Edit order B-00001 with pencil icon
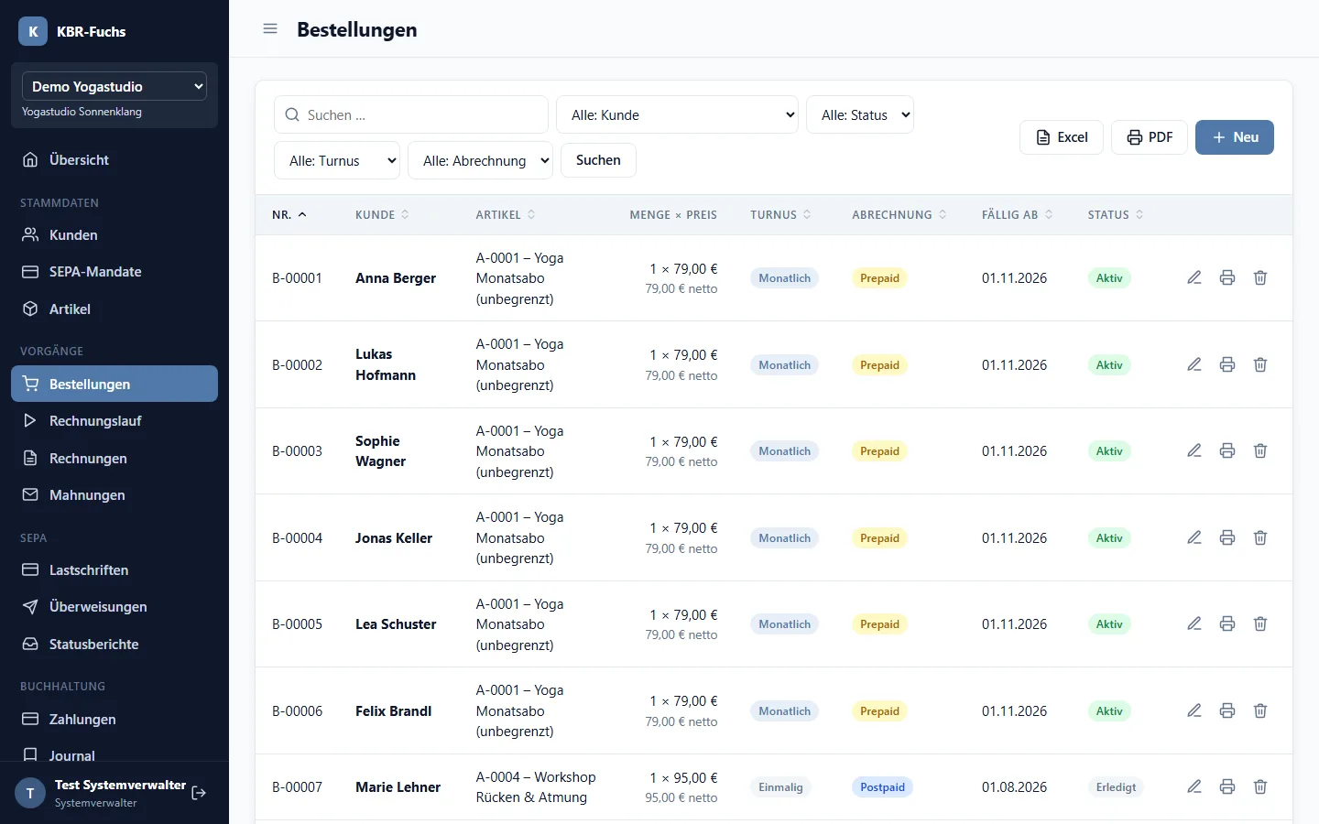This screenshot has width=1319, height=824. click(1194, 277)
